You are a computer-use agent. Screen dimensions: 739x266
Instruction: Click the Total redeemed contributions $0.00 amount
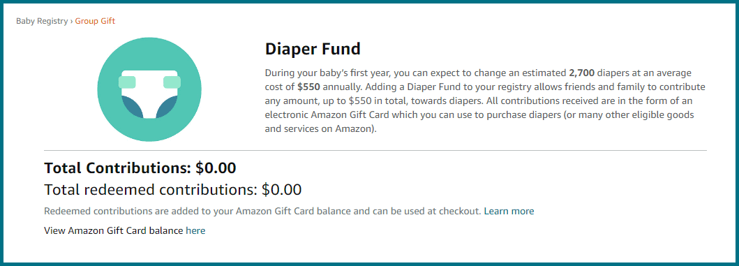click(282, 190)
